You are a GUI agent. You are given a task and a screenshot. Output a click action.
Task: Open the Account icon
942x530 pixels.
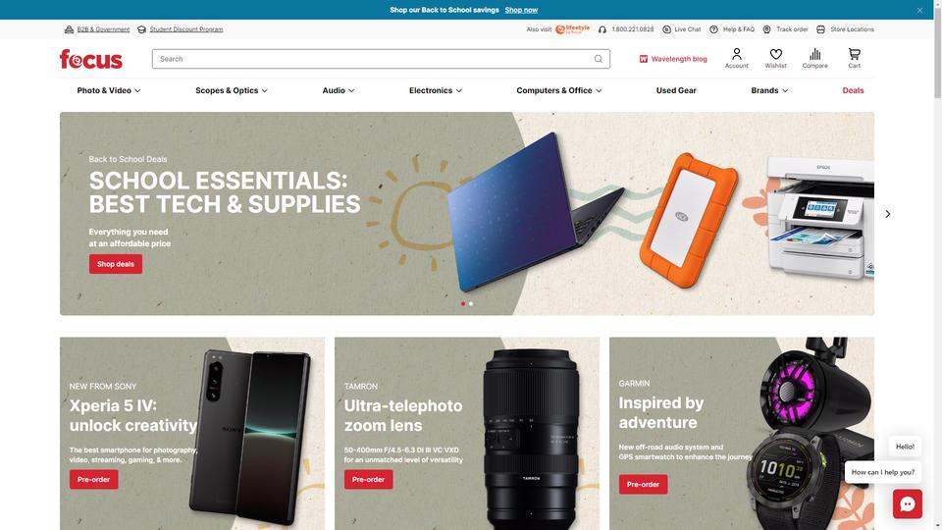coord(736,54)
